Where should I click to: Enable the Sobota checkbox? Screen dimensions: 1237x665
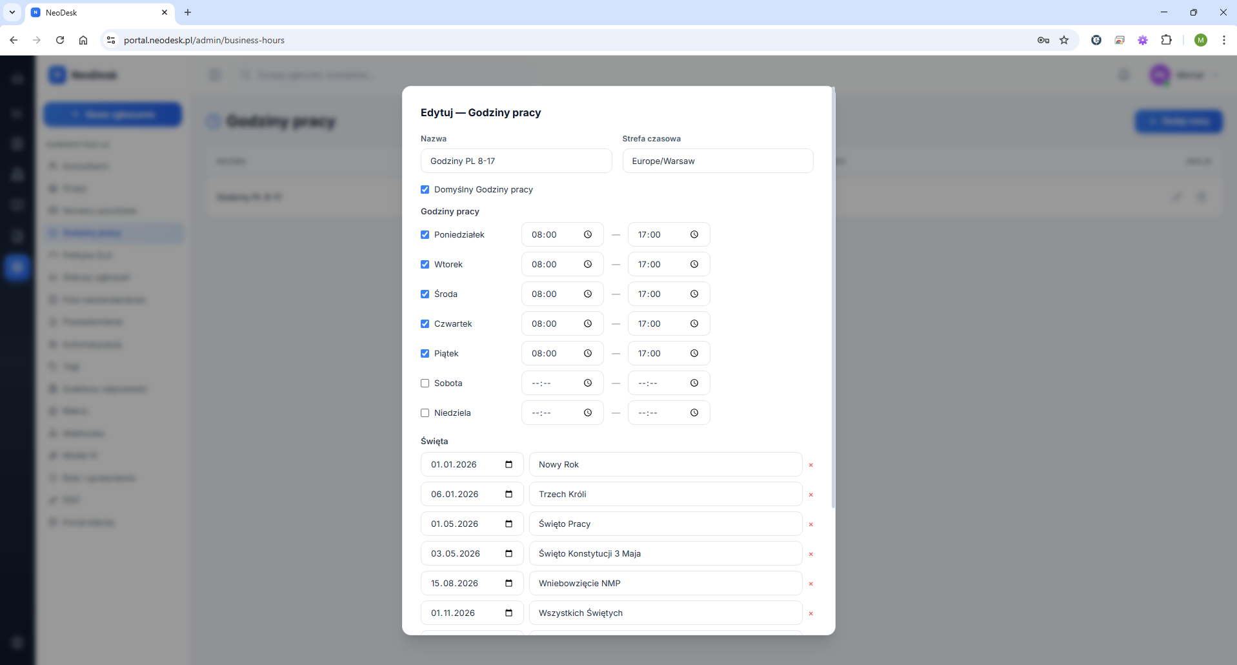click(x=425, y=383)
